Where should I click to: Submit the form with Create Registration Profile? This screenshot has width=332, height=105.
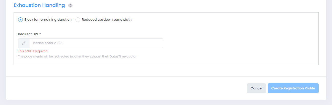(x=293, y=88)
